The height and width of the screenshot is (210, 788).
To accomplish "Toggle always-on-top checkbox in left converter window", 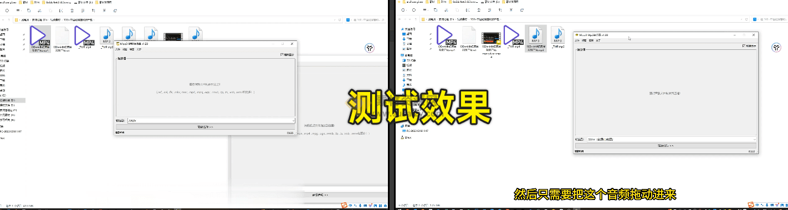I will (282, 54).
